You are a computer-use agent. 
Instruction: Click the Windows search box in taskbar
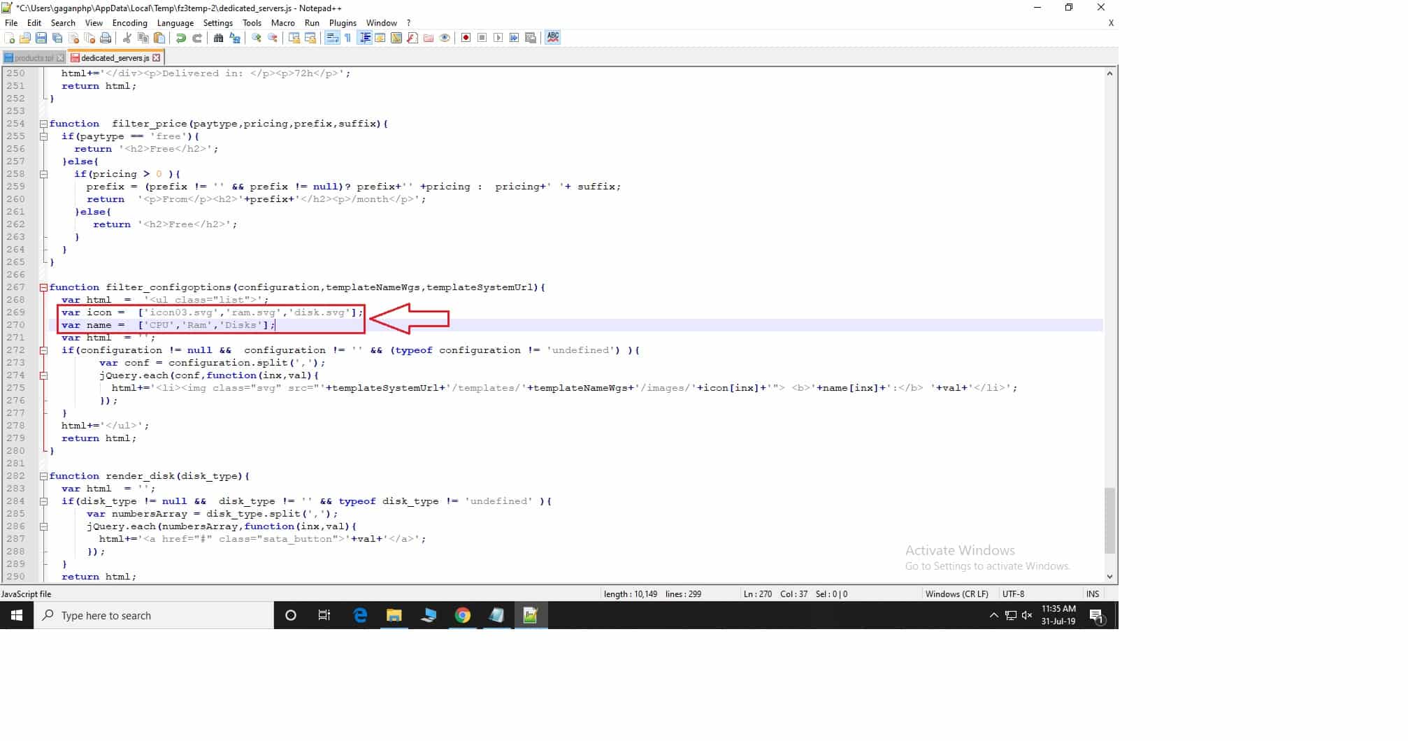click(154, 616)
